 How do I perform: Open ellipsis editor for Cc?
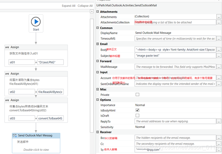point(219,144)
